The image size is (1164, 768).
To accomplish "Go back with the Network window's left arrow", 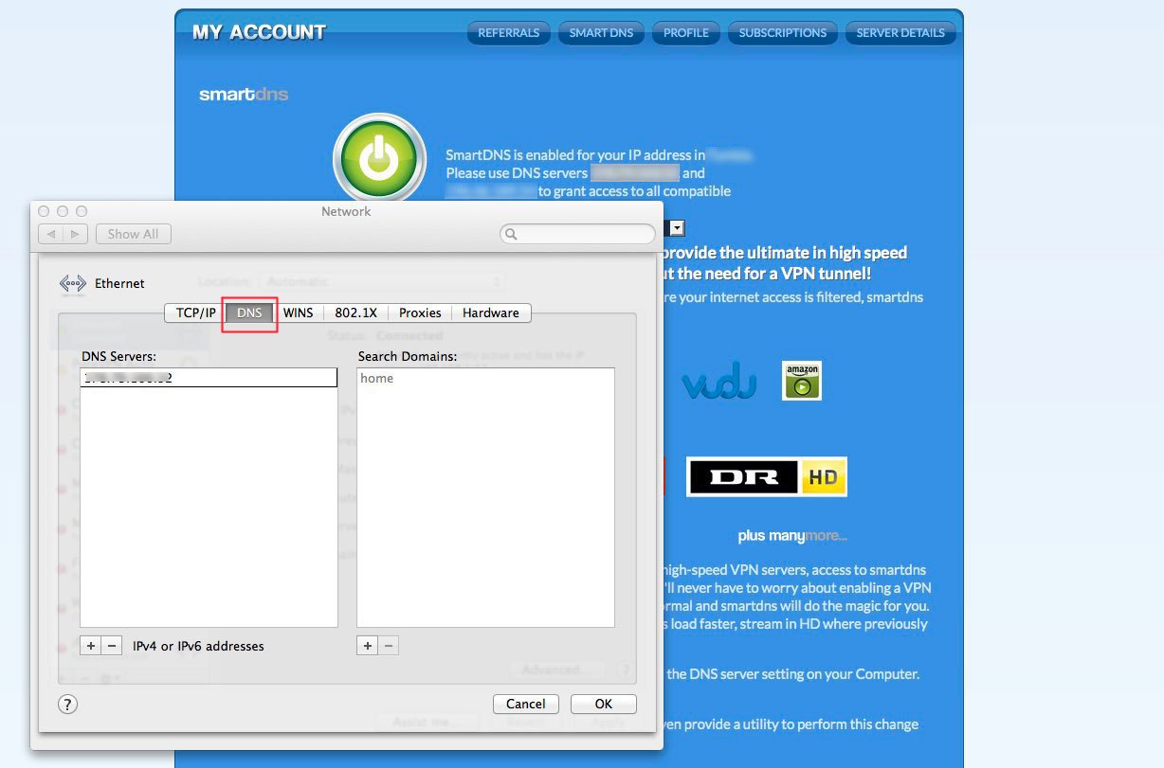I will [51, 234].
